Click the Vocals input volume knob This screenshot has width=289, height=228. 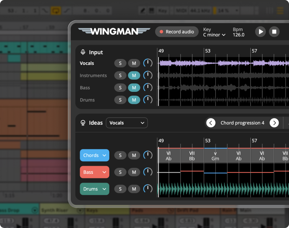tap(148, 63)
